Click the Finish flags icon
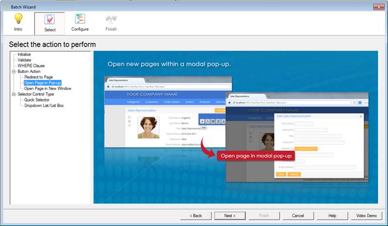The width and height of the screenshot is (388, 226). pos(110,19)
